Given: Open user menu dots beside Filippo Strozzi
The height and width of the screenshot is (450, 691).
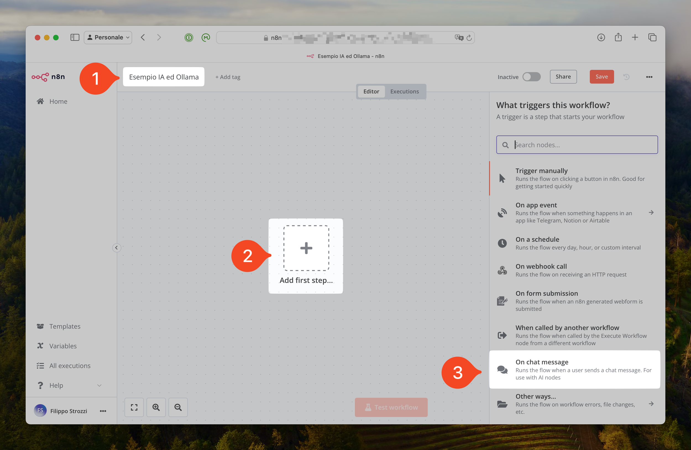Looking at the screenshot, I should click(103, 411).
